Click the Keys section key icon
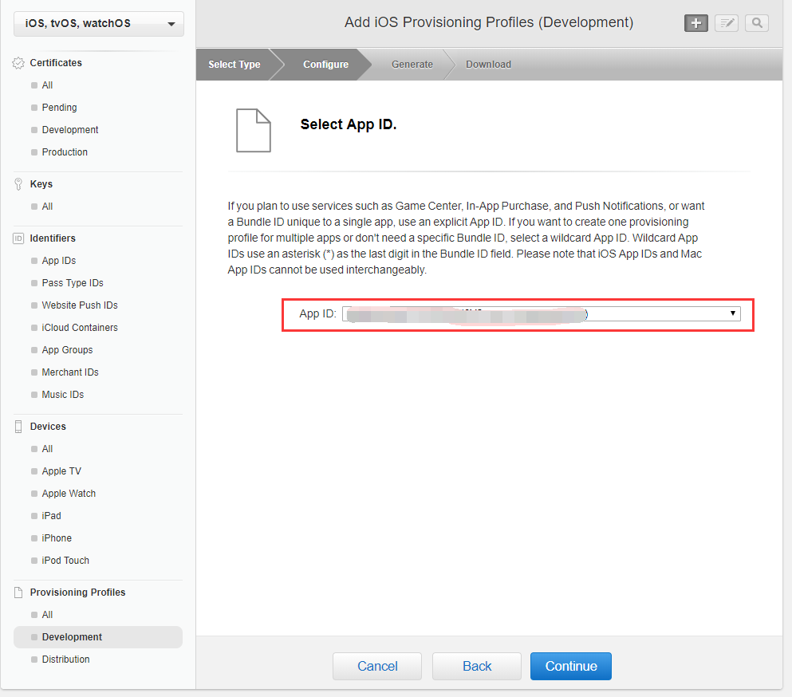792x697 pixels. (x=19, y=184)
